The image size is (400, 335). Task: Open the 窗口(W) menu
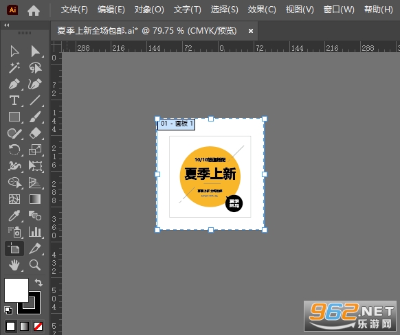click(339, 10)
